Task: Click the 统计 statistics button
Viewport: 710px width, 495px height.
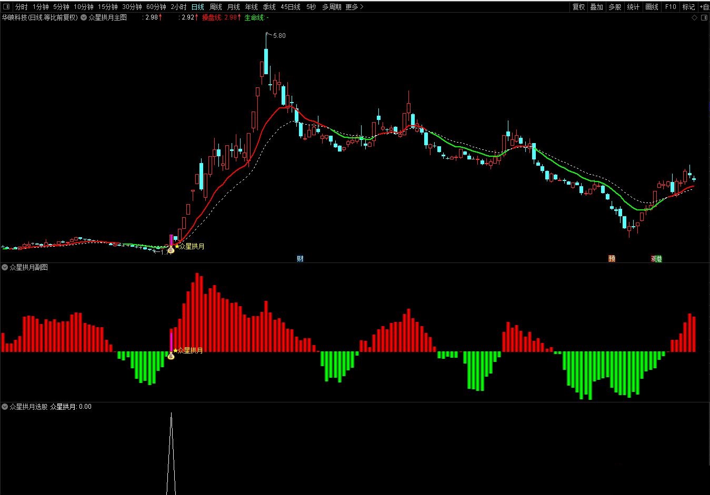Action: [x=633, y=7]
